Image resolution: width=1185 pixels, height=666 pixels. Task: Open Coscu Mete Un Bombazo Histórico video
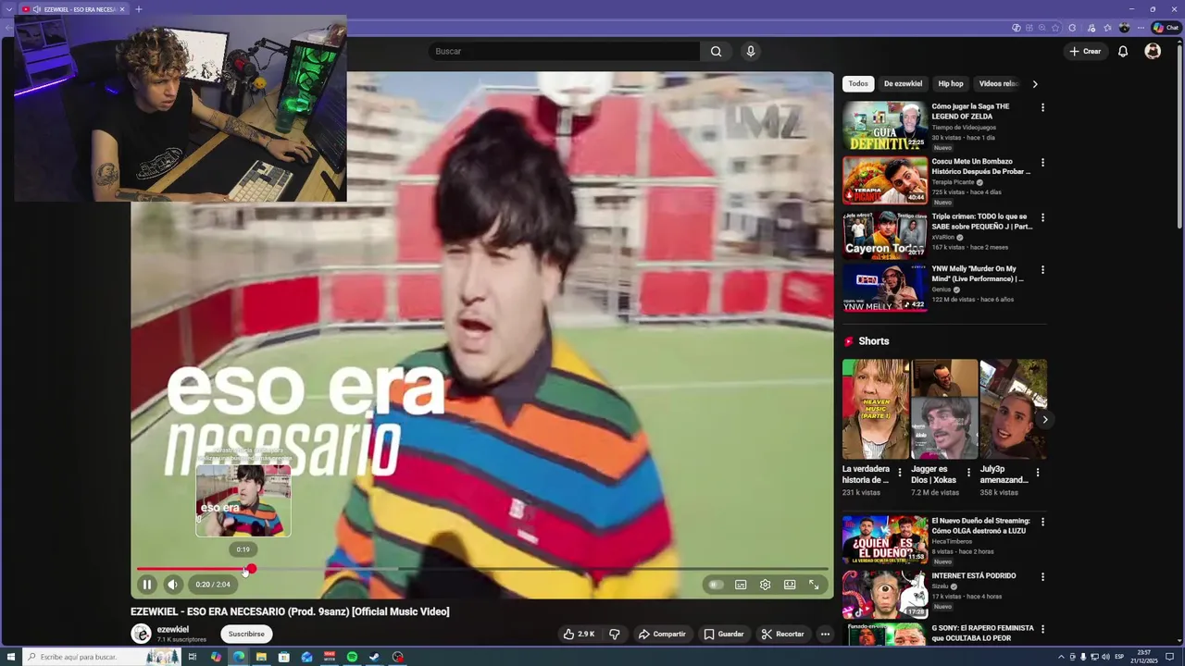981,166
